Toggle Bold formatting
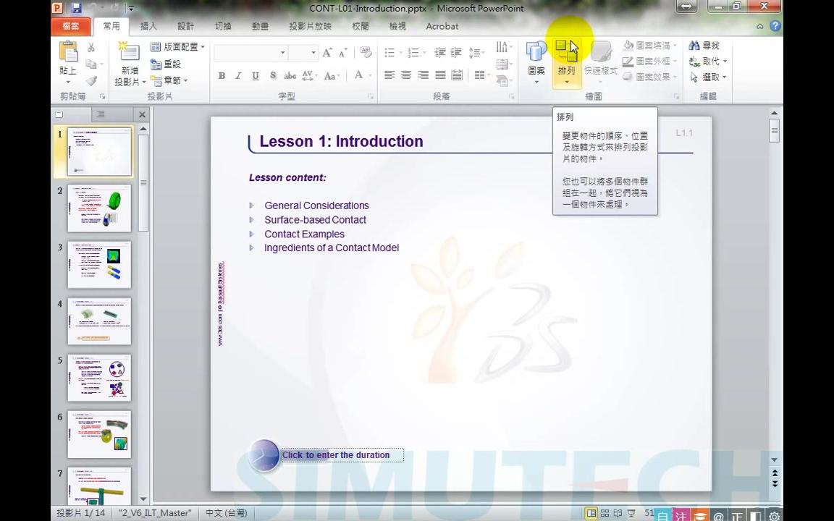This screenshot has width=834, height=521. [x=222, y=75]
